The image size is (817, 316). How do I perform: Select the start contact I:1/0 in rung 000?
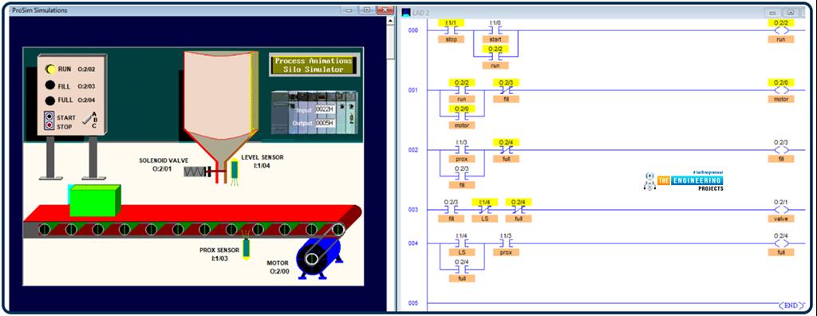495,30
